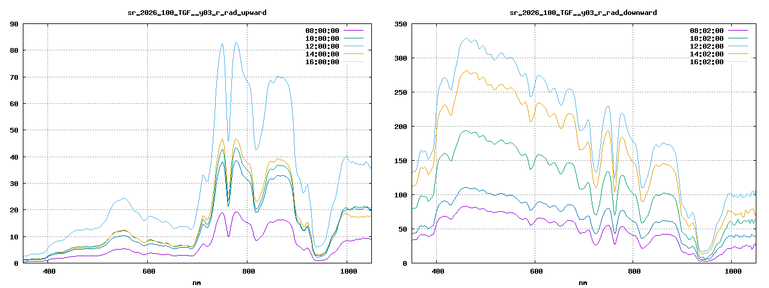Viewport: 769px width, 288px height.
Task: Click the nm axis label under right chart
Action: click(583, 282)
